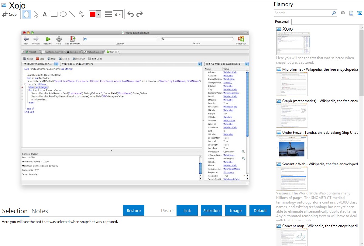The image size is (364, 246).
Task: Open the 'self As WebPage1.WebPage1' dropdown
Action: tap(227, 64)
